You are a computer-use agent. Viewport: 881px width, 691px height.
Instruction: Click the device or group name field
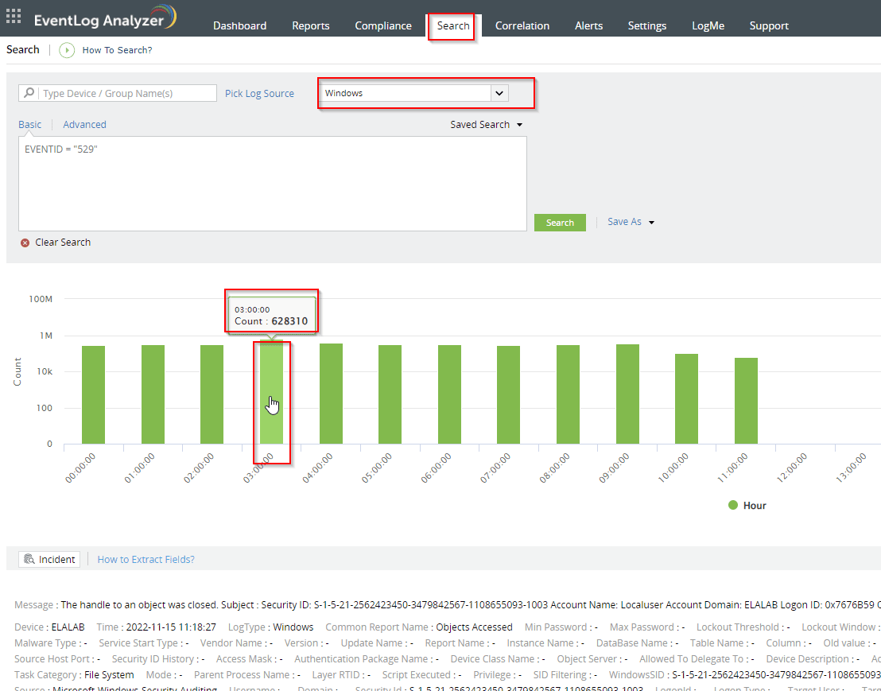127,93
